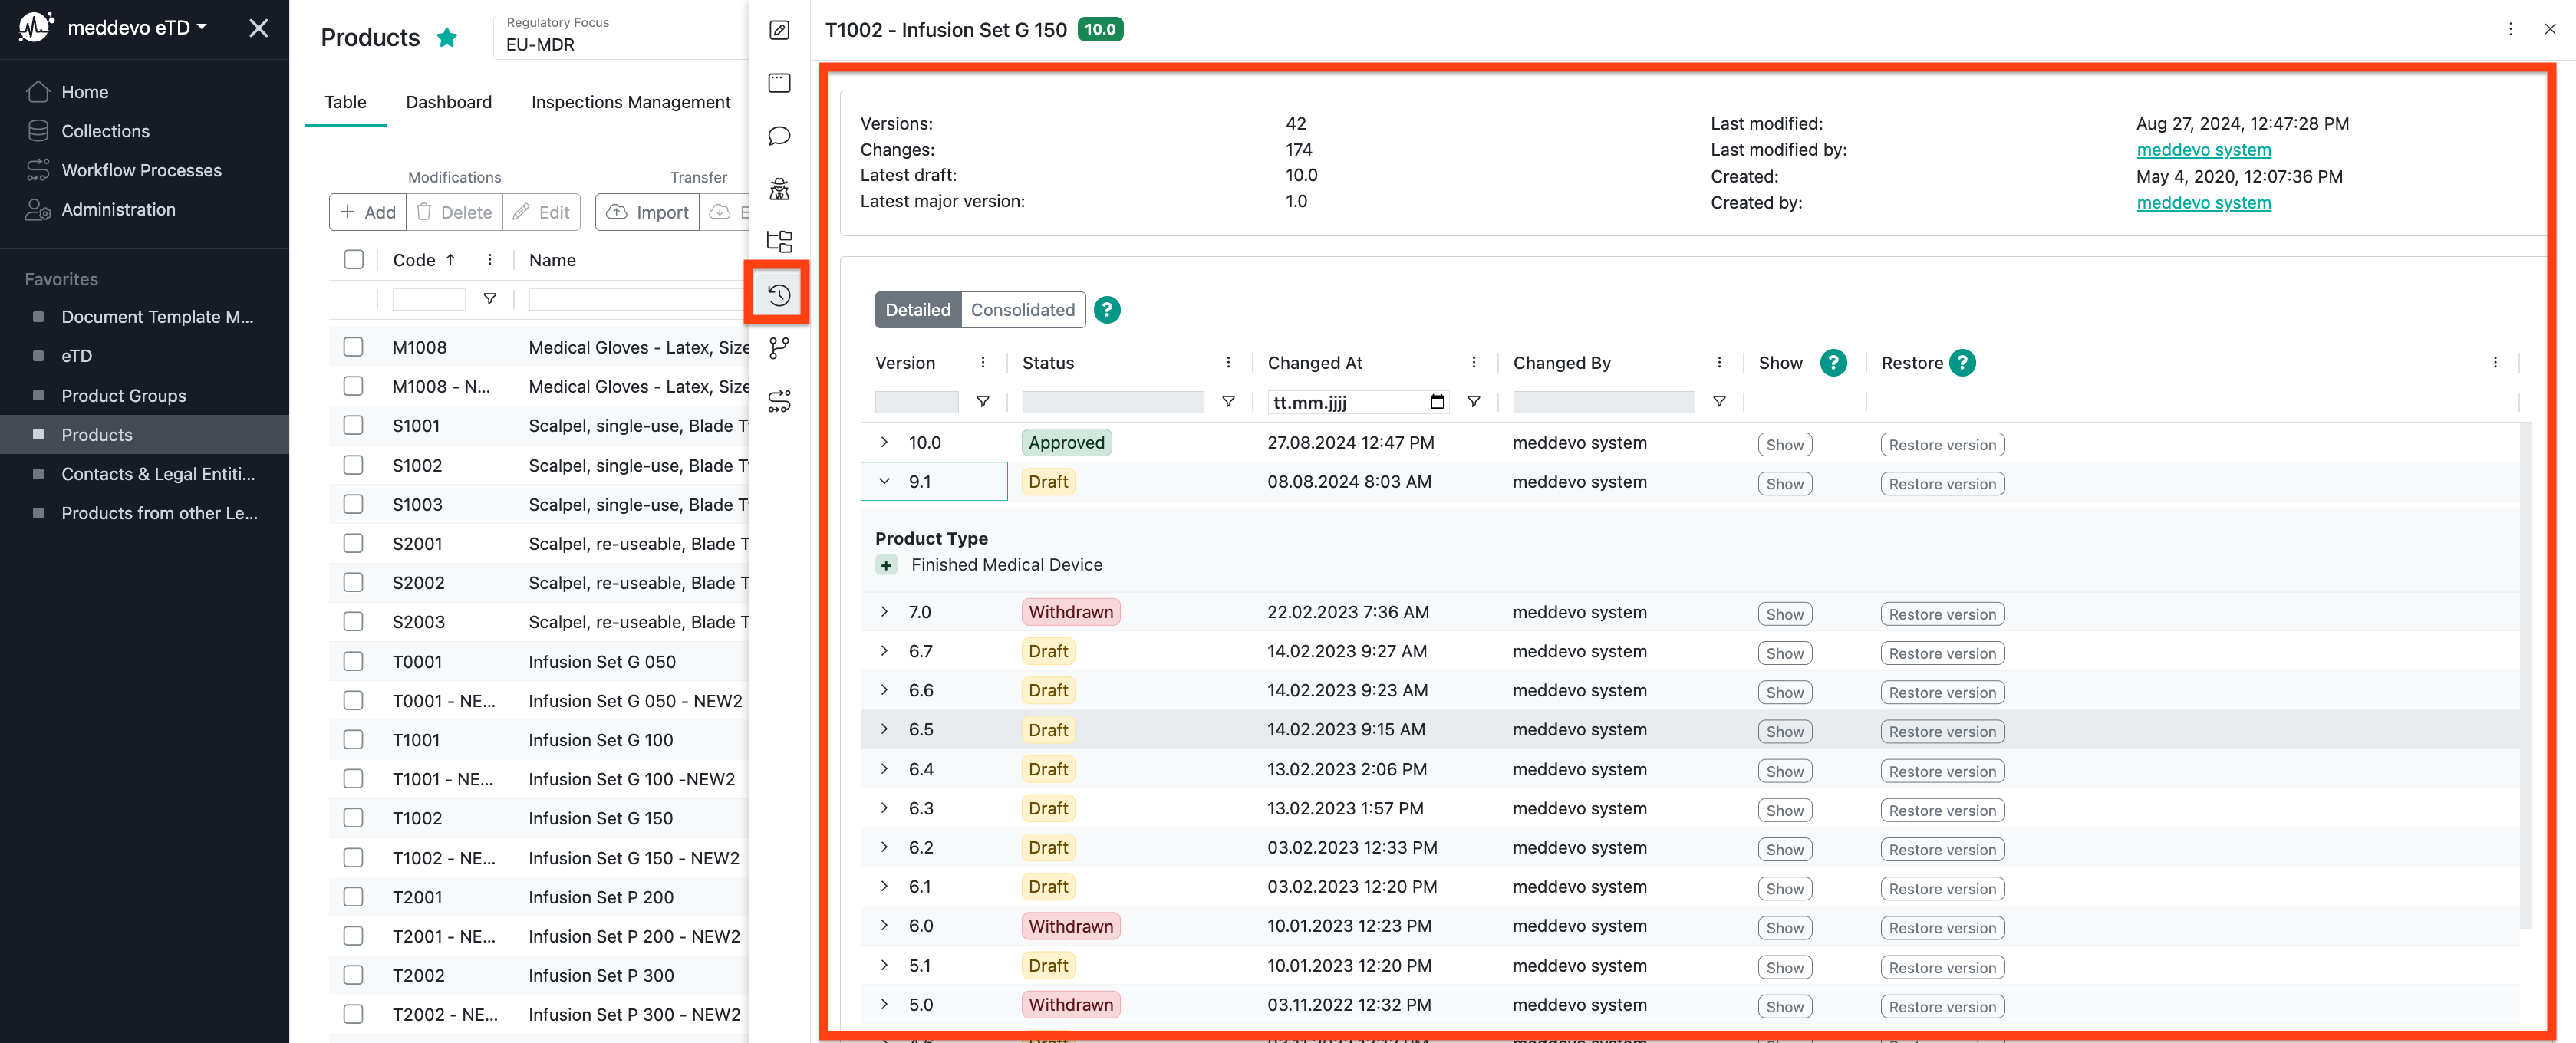This screenshot has width=2576, height=1043.
Task: Open the inspector person icon
Action: tap(779, 189)
